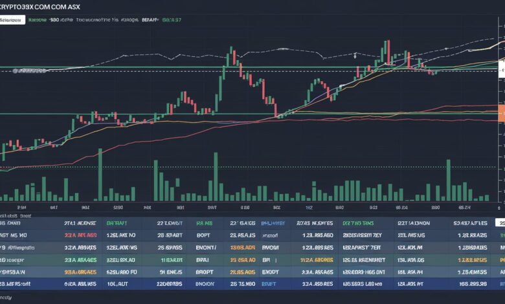Image resolution: width=505 pixels, height=304 pixels.
Task: Select the BOPT cell in second table row
Action: (203, 235)
